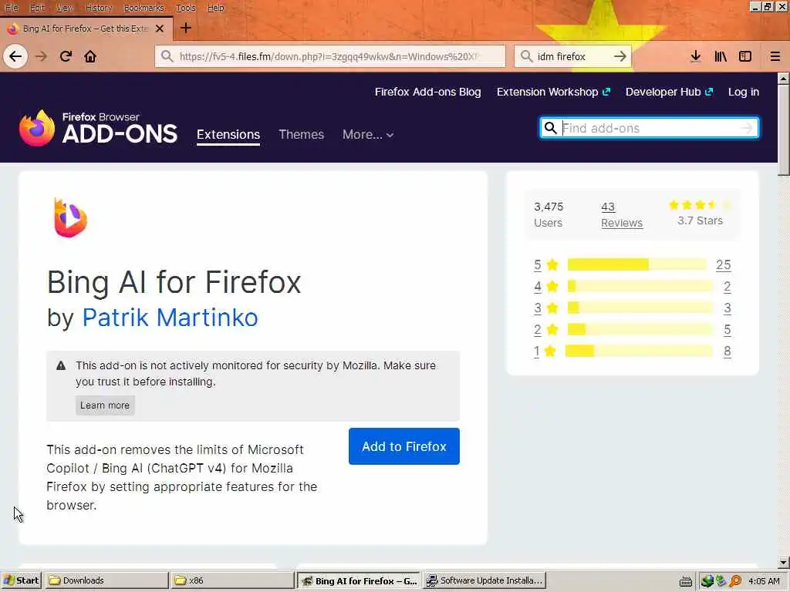Filter reviews by 3 stars bar
Screen dimensions: 790x592
click(x=640, y=308)
